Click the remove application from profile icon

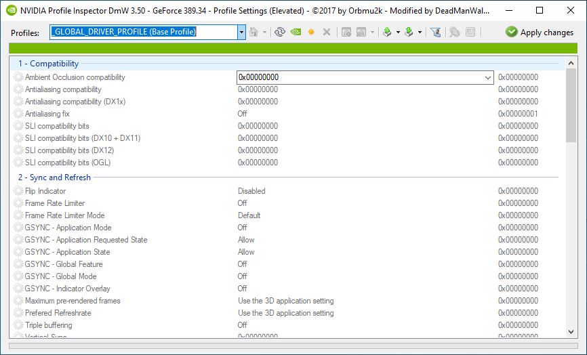click(x=361, y=32)
